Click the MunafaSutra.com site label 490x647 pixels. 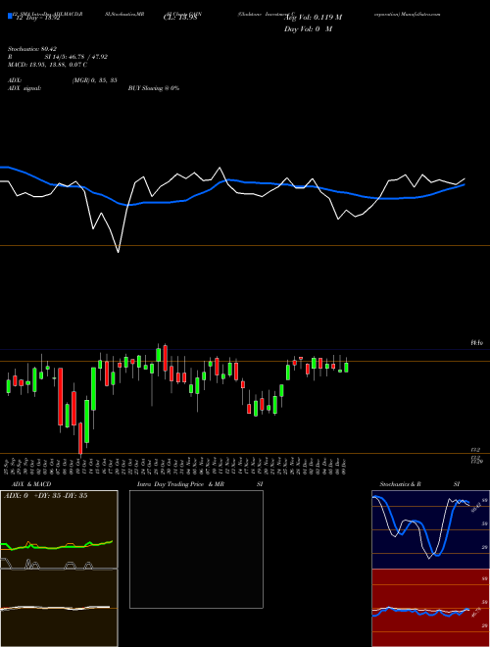[x=419, y=14]
